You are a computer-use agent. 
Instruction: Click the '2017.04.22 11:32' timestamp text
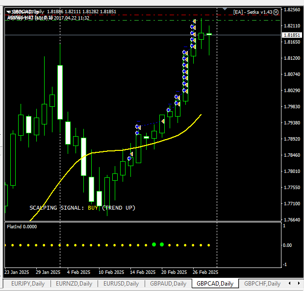point(72,18)
